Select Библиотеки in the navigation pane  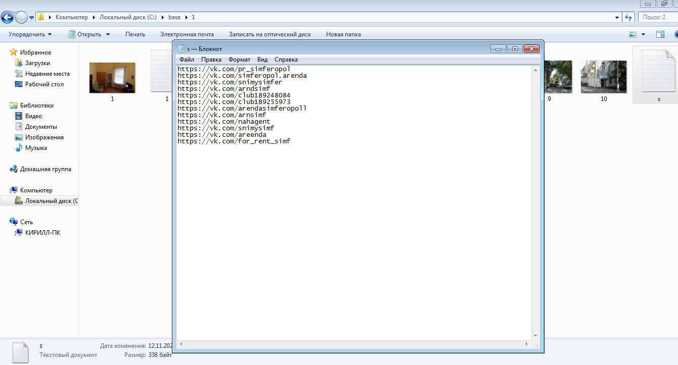(36, 106)
